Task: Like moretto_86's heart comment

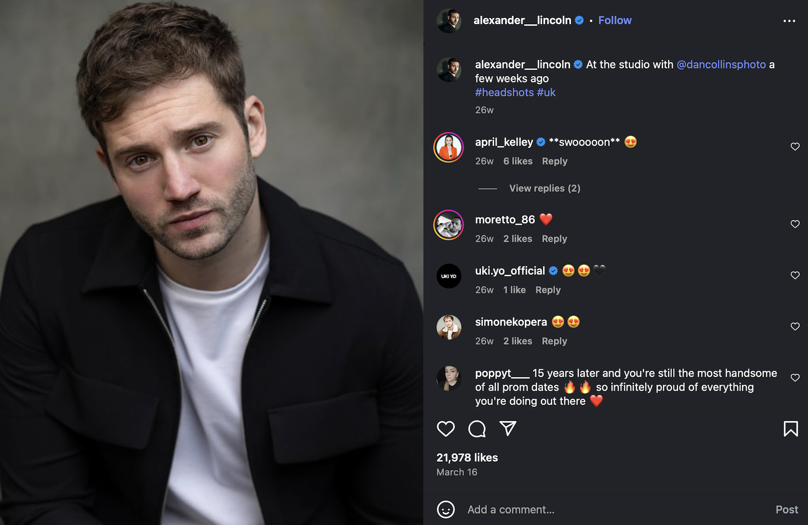Action: click(795, 224)
